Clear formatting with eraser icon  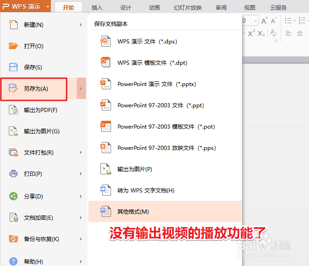[x=273, y=33]
